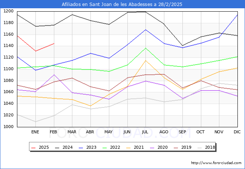Click the ABR month axis label
Viewport: 245px width, 169px height.
(x=90, y=132)
